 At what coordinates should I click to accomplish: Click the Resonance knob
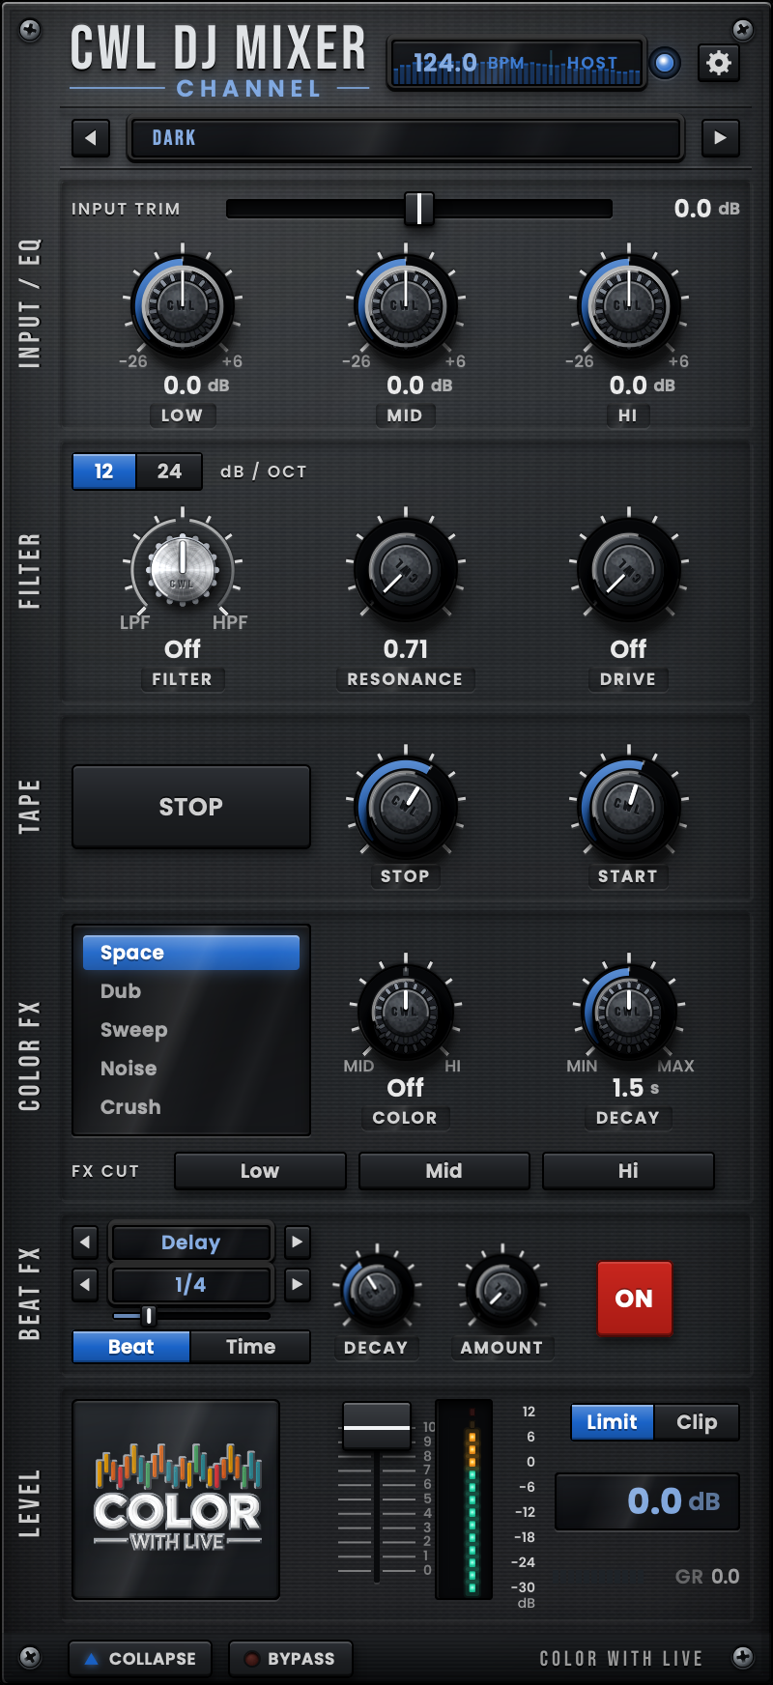[405, 568]
